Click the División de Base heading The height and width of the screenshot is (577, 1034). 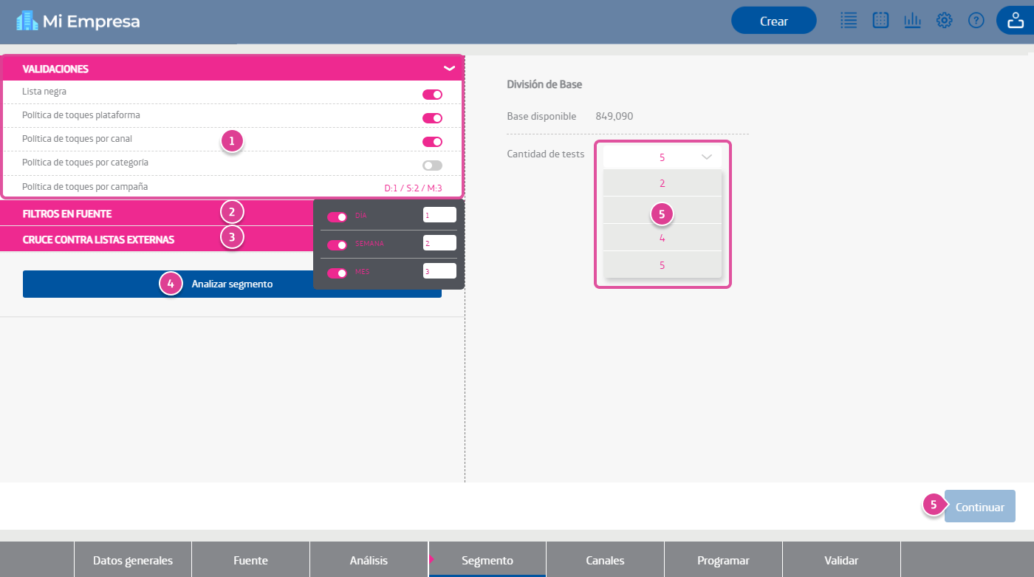point(544,84)
